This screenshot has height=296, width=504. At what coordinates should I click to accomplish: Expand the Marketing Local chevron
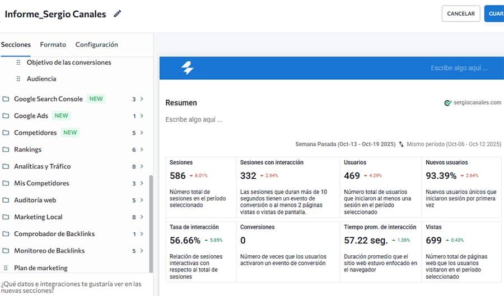pyautogui.click(x=142, y=217)
